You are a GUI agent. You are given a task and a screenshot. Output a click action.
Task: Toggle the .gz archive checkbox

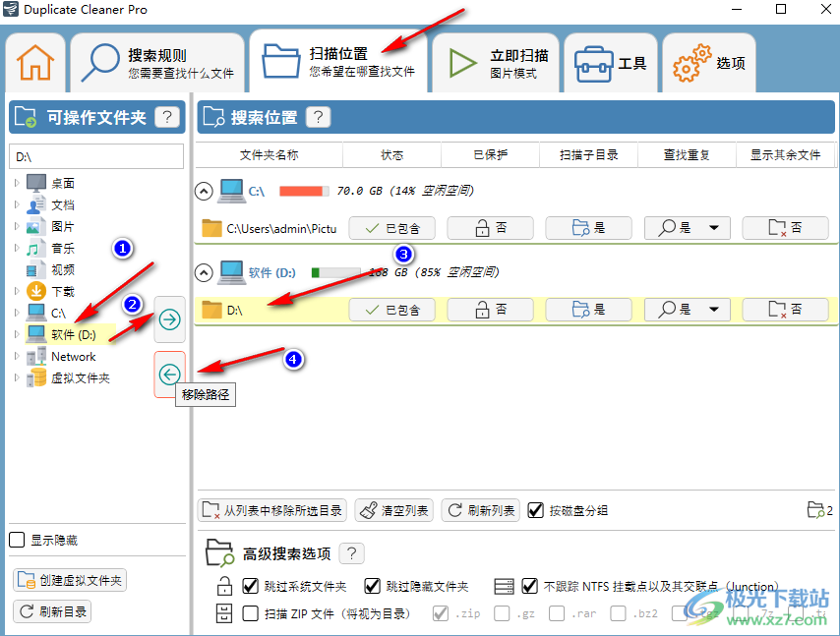pos(502,613)
